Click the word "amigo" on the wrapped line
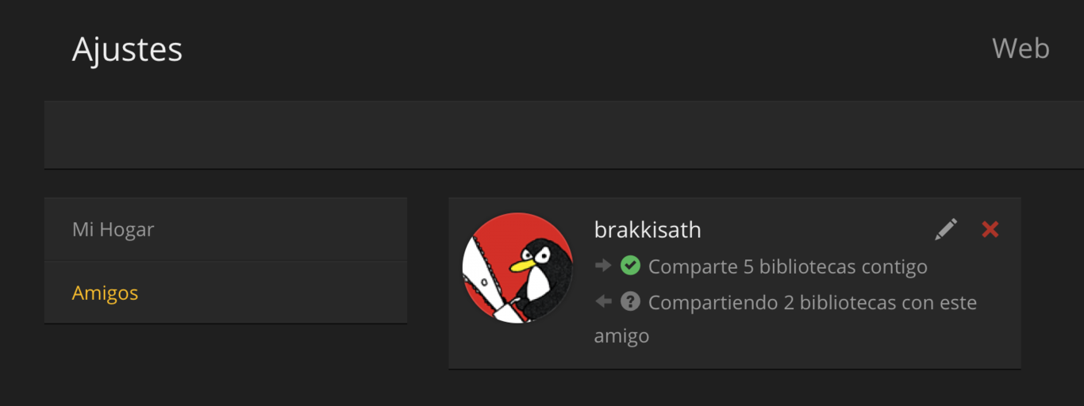This screenshot has width=1084, height=406. coord(621,336)
